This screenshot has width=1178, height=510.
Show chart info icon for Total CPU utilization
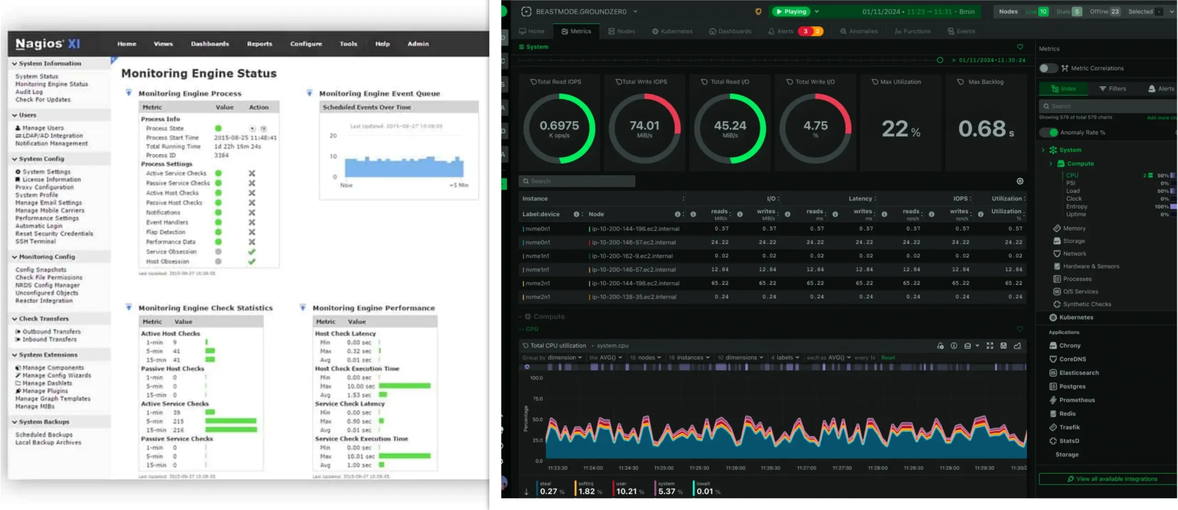pyautogui.click(x=954, y=346)
